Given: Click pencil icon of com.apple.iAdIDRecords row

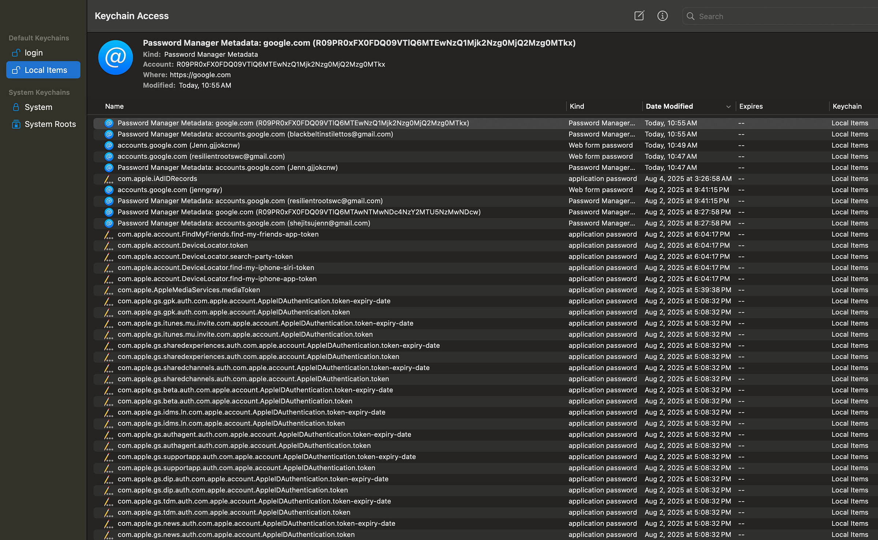Looking at the screenshot, I should click(x=108, y=179).
